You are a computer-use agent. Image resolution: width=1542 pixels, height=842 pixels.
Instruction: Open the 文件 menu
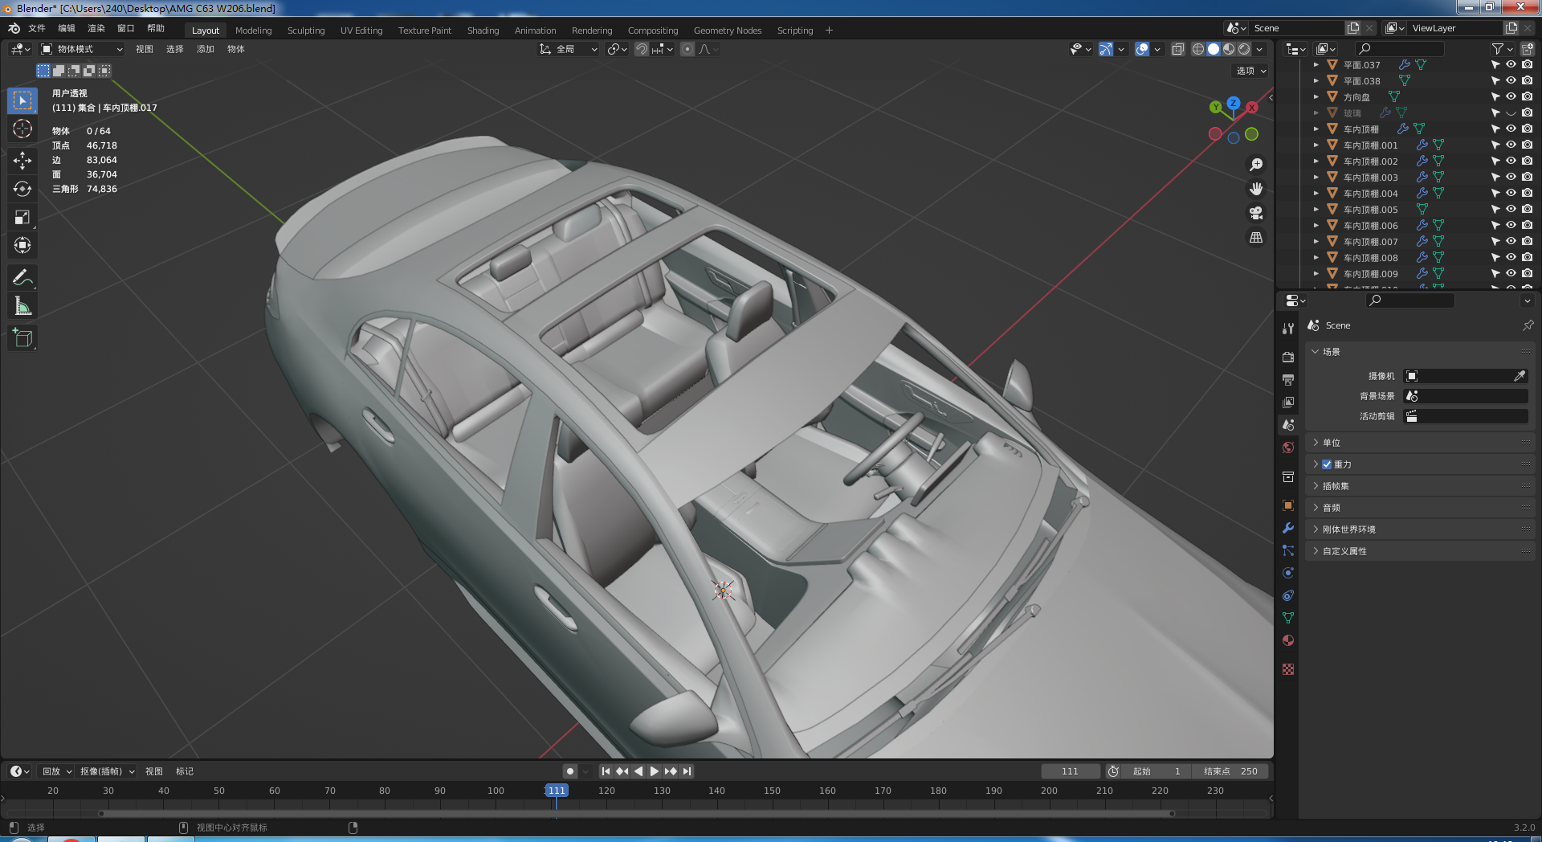[x=37, y=29]
